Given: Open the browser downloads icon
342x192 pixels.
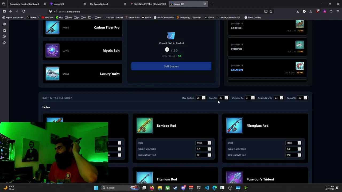Looking at the screenshot, I should pos(298,11).
